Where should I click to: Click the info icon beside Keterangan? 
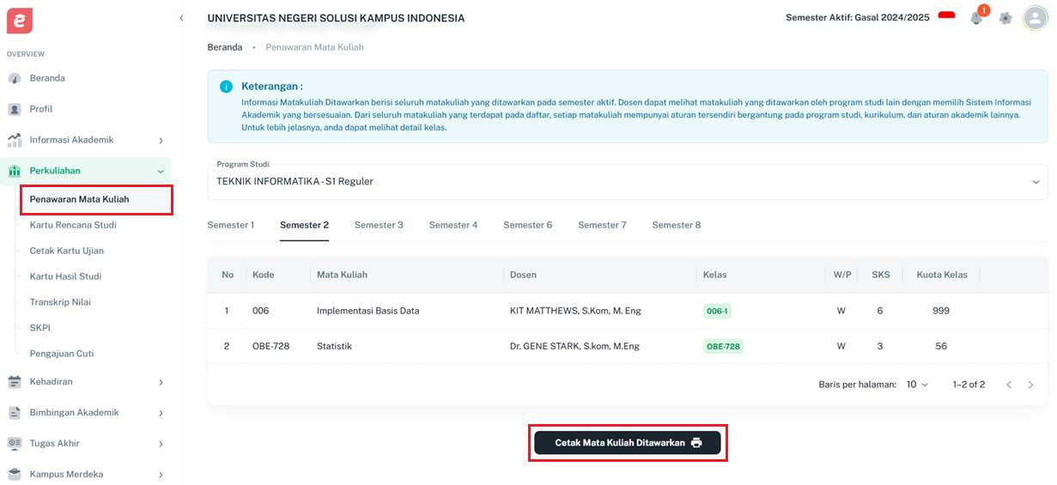click(226, 87)
